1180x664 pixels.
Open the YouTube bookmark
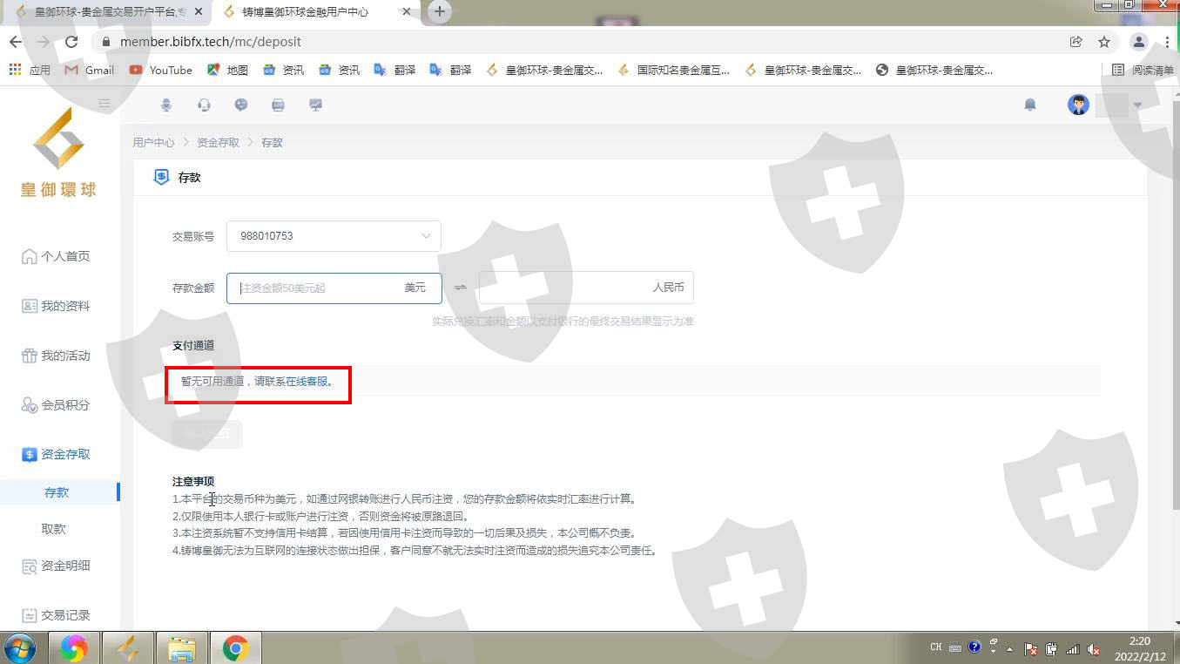pos(161,70)
